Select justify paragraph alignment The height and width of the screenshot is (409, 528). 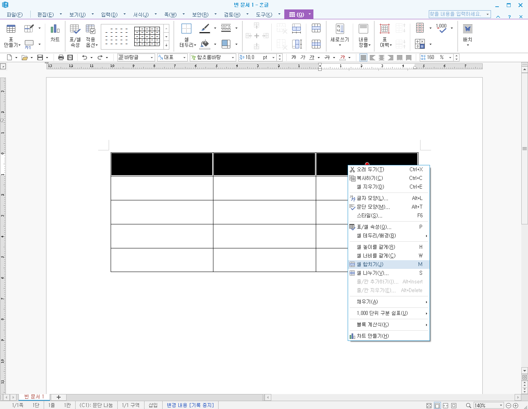[x=363, y=57]
